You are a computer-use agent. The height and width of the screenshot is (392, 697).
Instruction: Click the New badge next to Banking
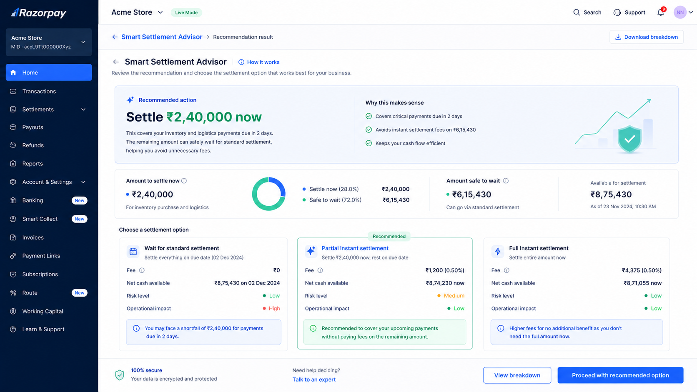pyautogui.click(x=79, y=200)
